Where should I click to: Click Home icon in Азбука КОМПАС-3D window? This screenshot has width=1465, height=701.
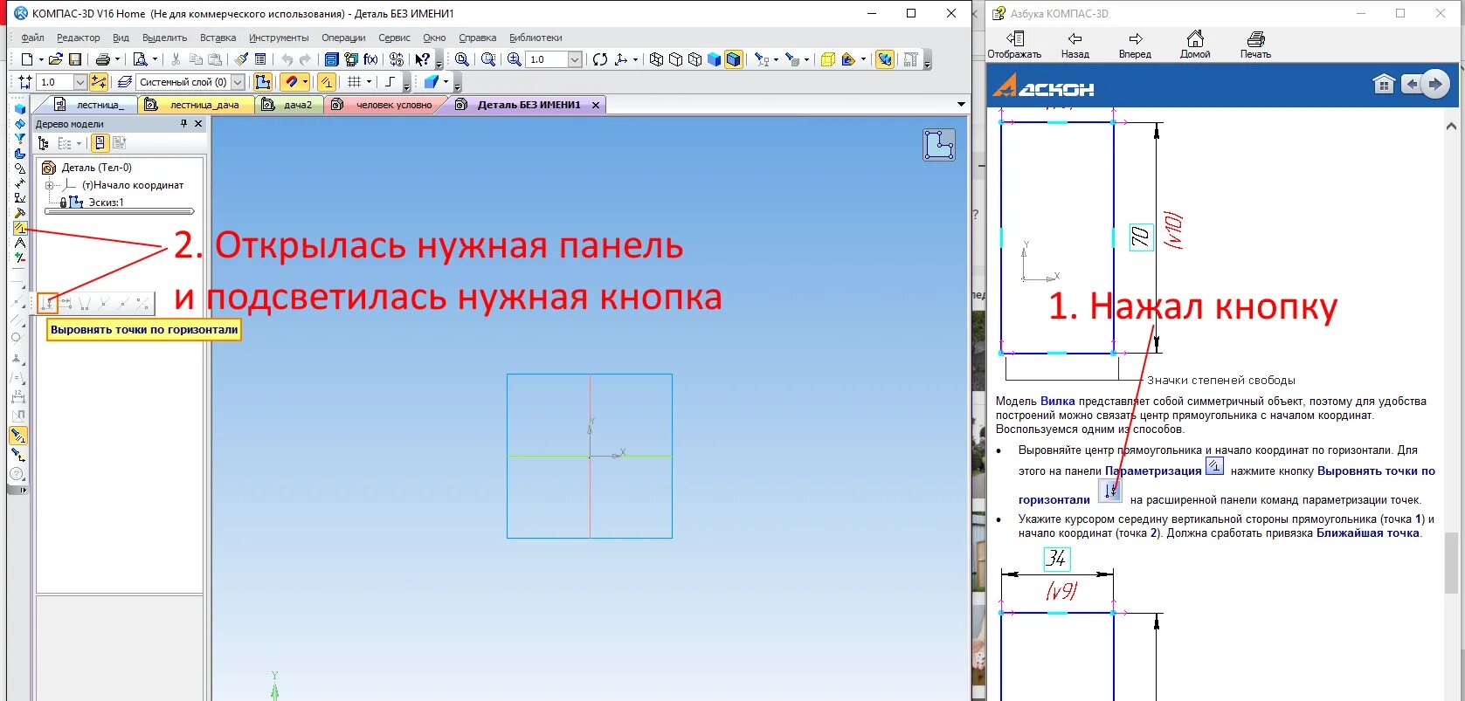pos(1195,44)
